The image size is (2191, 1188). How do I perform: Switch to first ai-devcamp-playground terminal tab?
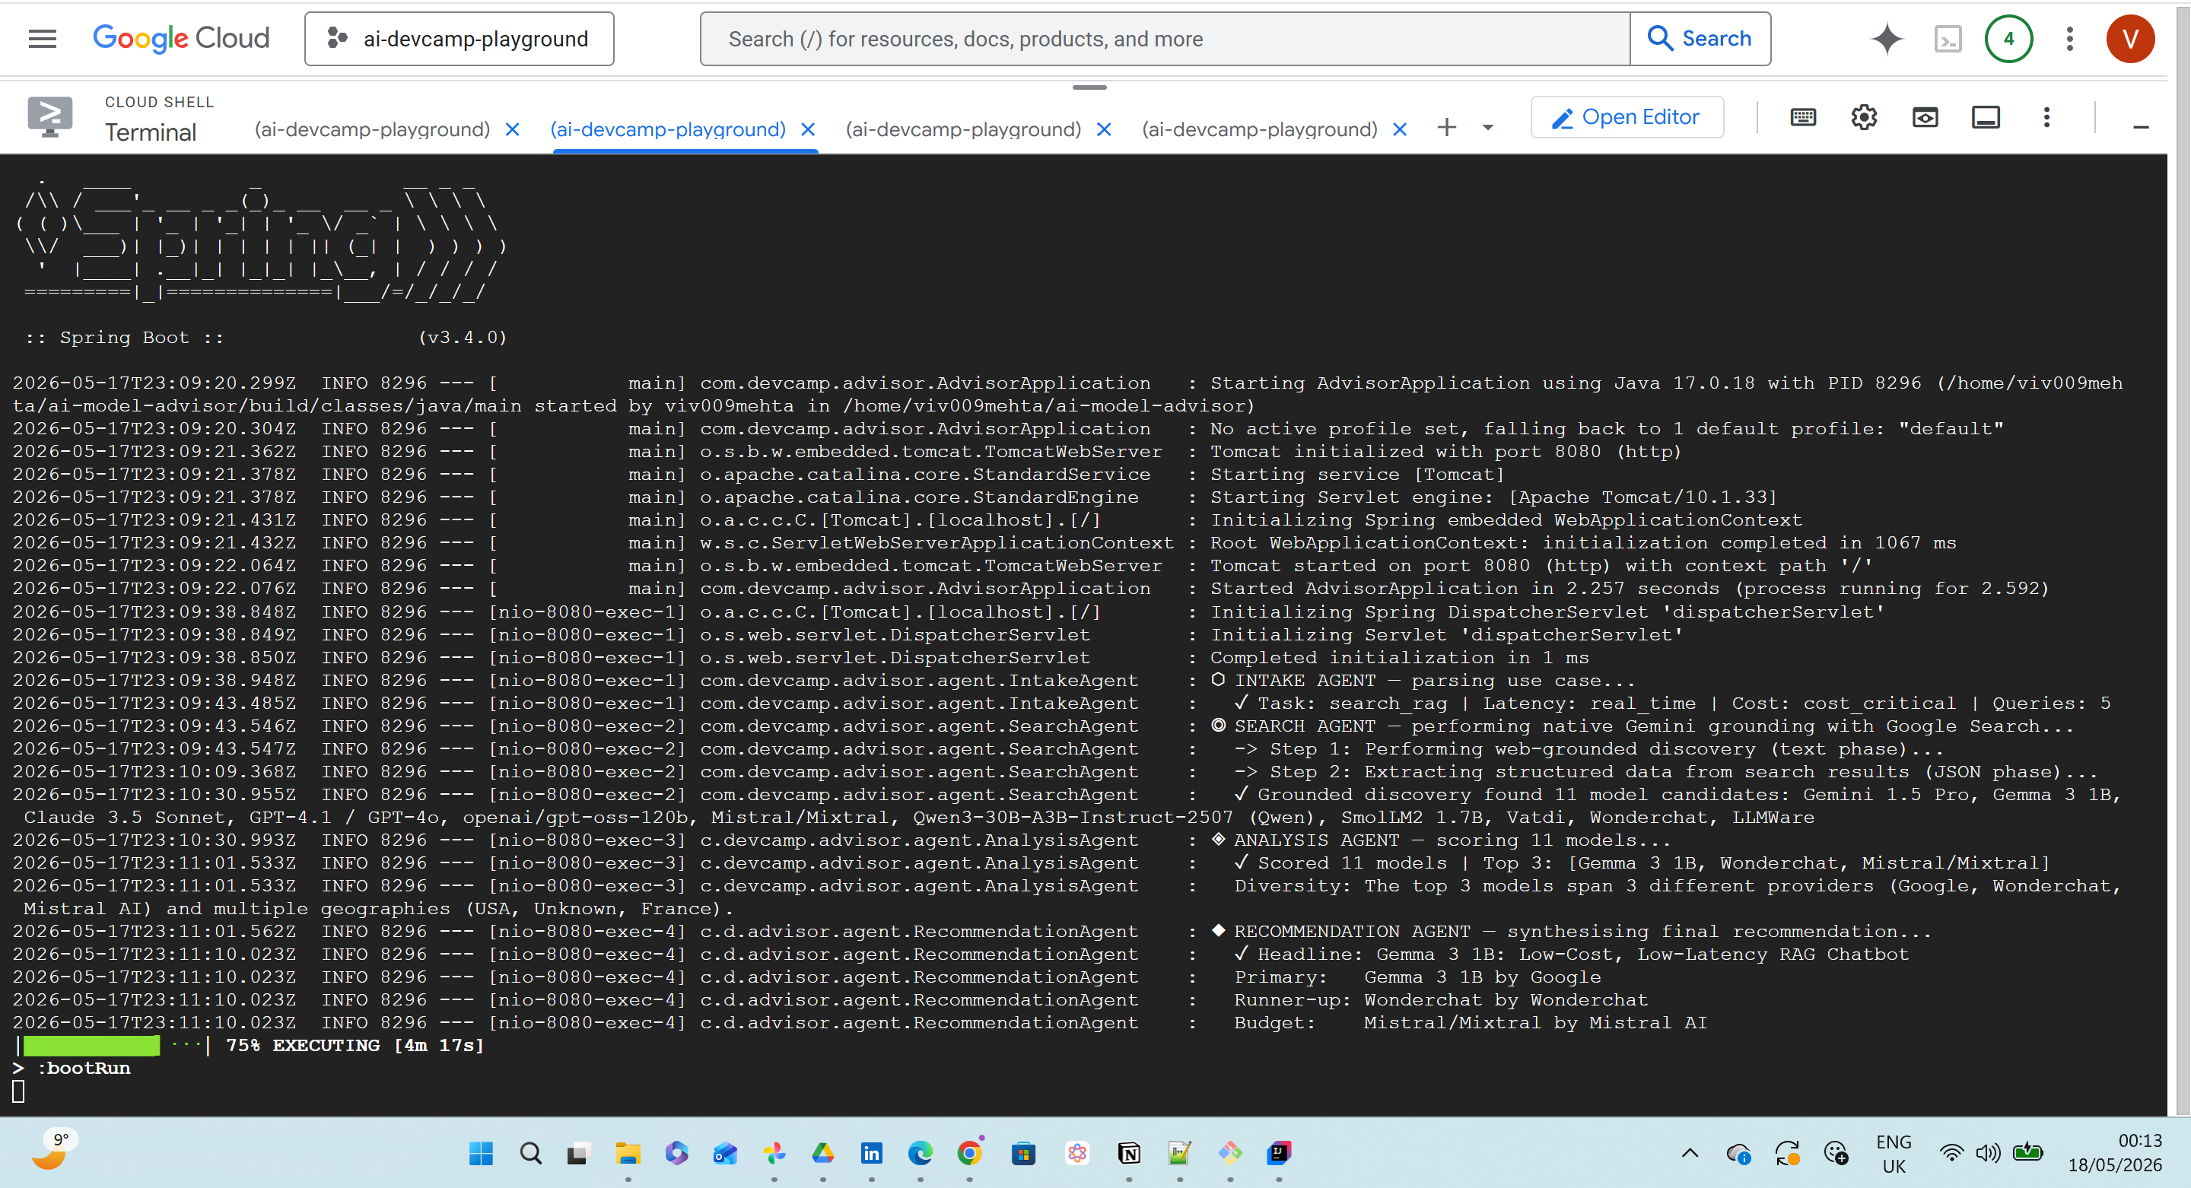372,129
